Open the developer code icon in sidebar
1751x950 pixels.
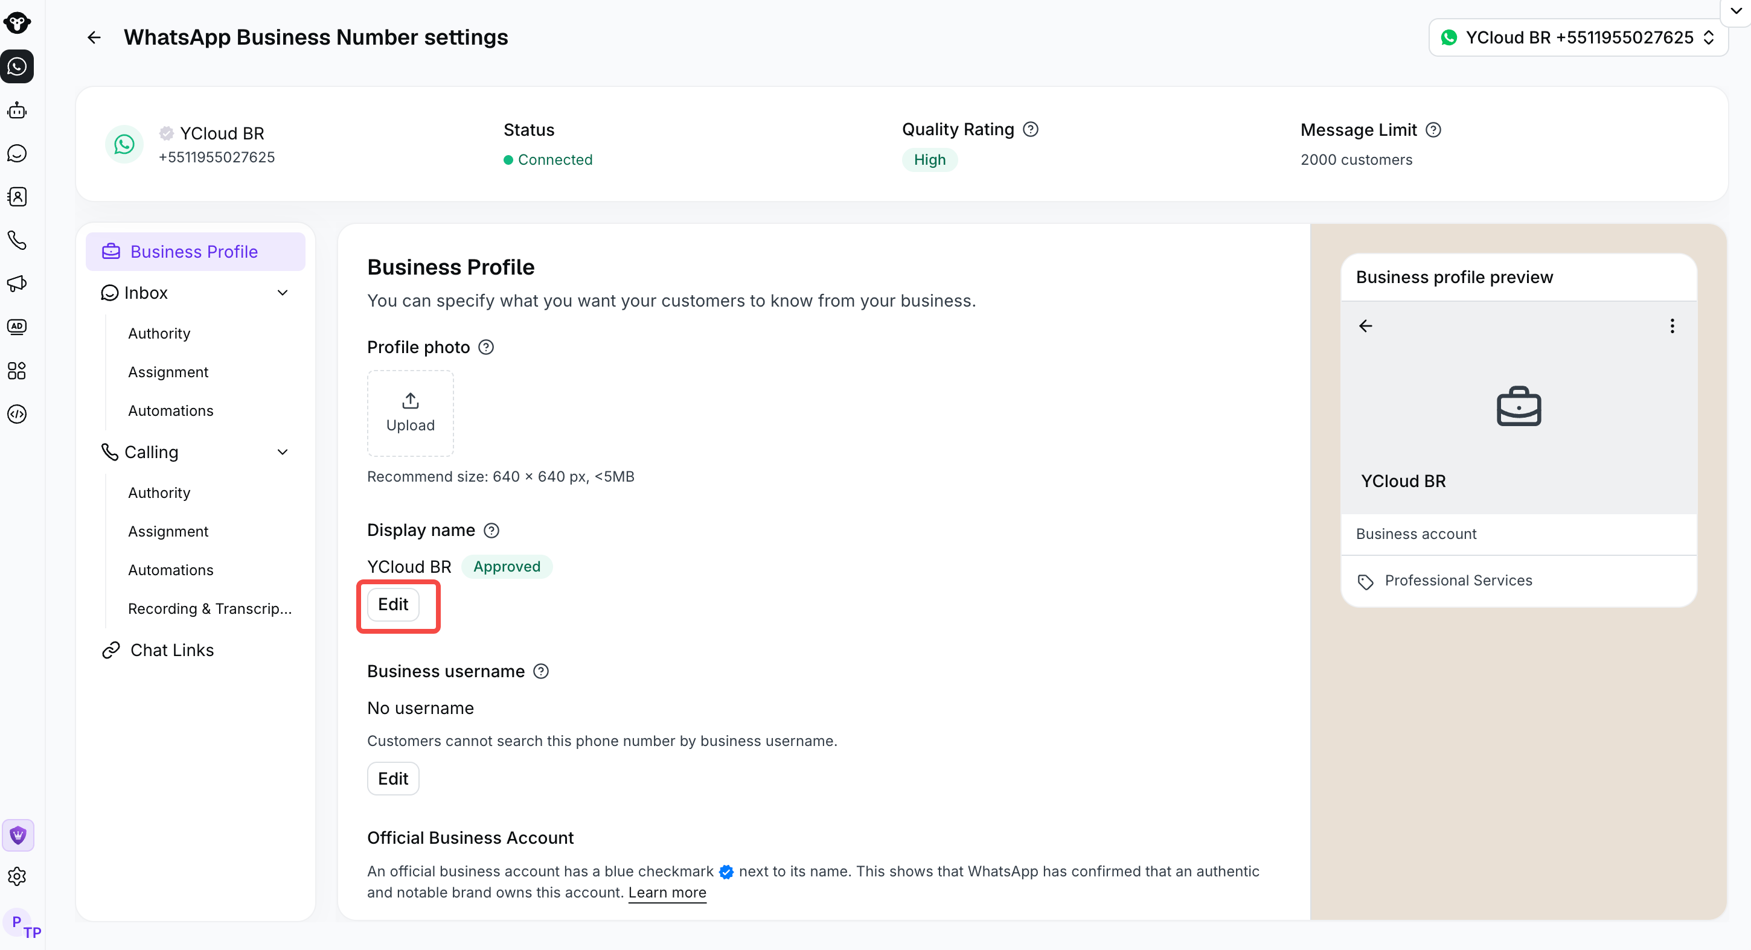tap(17, 414)
